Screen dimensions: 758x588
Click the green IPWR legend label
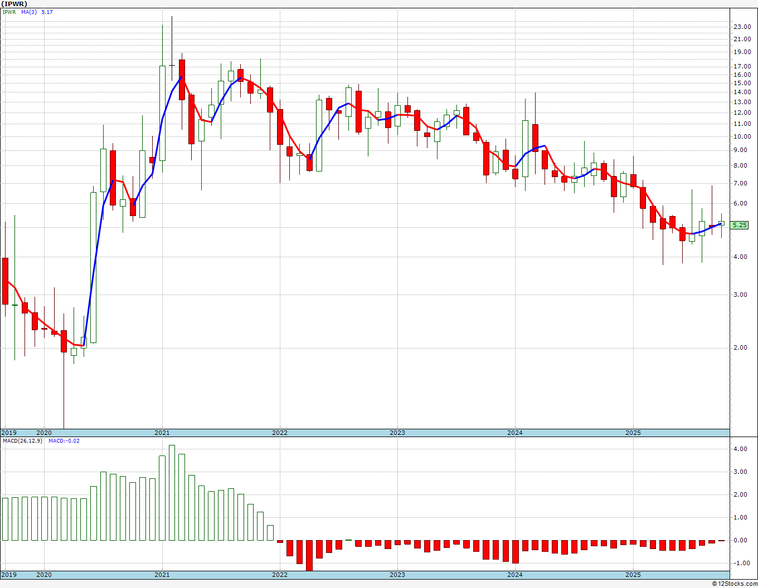[9, 12]
